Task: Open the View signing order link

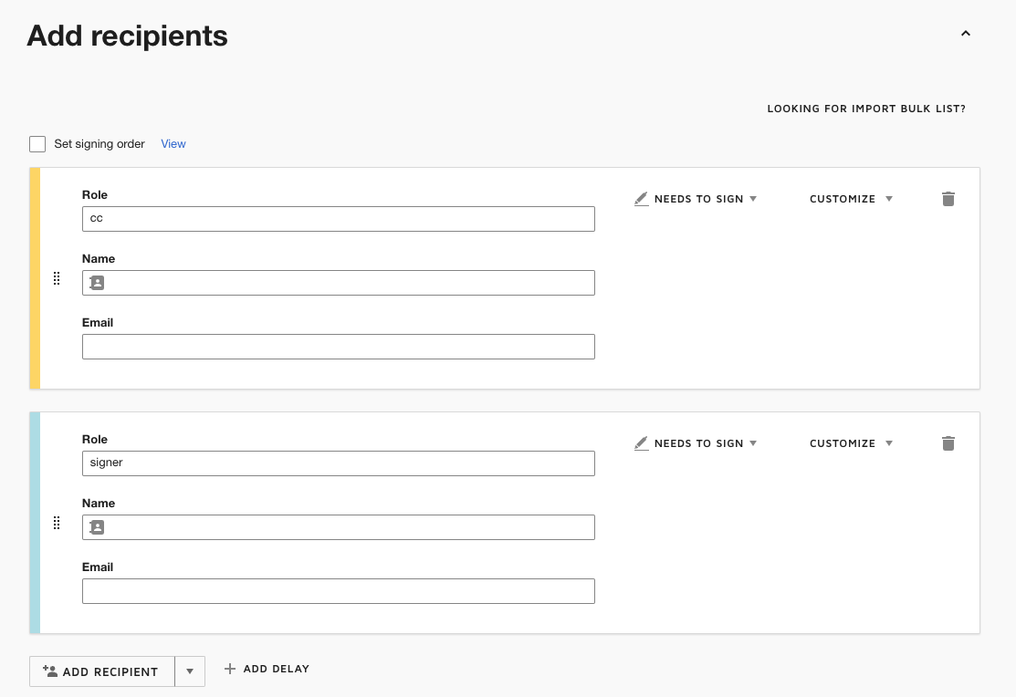Action: click(x=173, y=144)
